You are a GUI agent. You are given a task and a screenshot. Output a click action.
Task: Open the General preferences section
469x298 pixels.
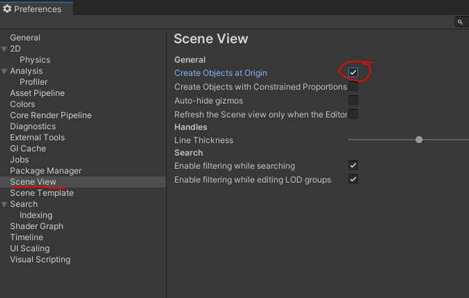click(25, 38)
